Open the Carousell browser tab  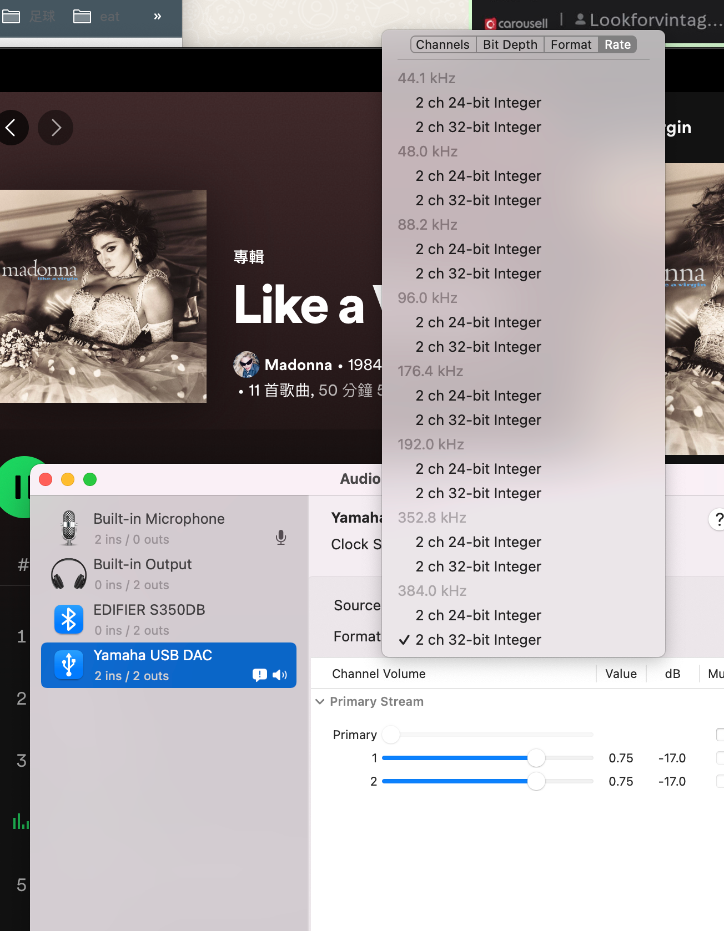(x=516, y=23)
